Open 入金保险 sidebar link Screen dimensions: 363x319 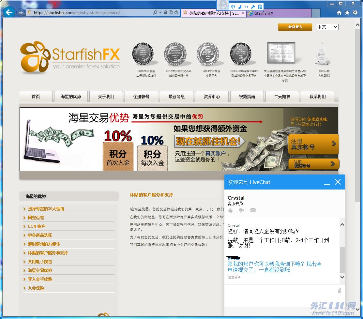[36, 288]
